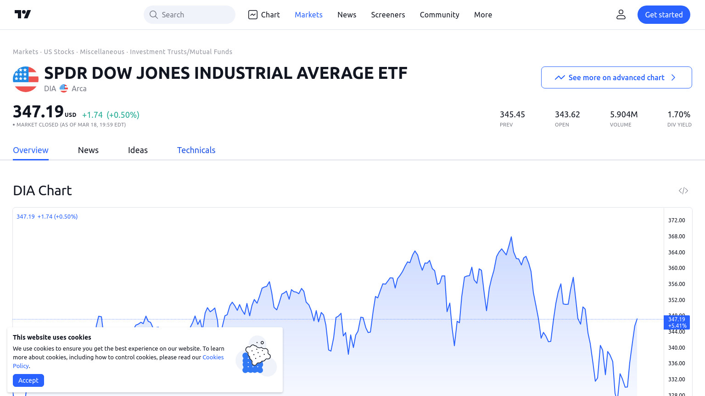Click the search magnifier icon

point(154,15)
